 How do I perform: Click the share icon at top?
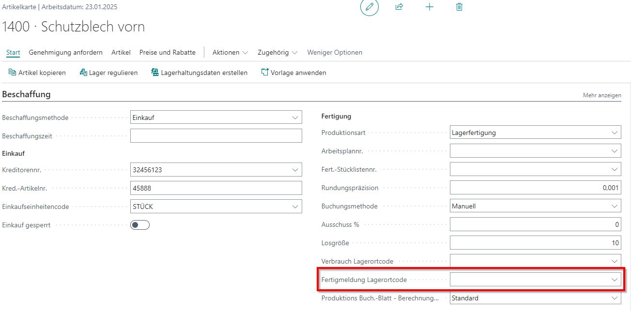pyautogui.click(x=399, y=7)
